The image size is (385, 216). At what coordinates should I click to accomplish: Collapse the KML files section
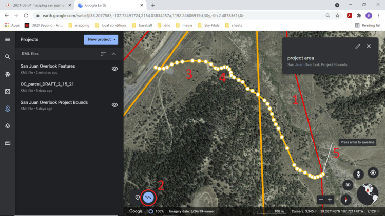click(114, 54)
